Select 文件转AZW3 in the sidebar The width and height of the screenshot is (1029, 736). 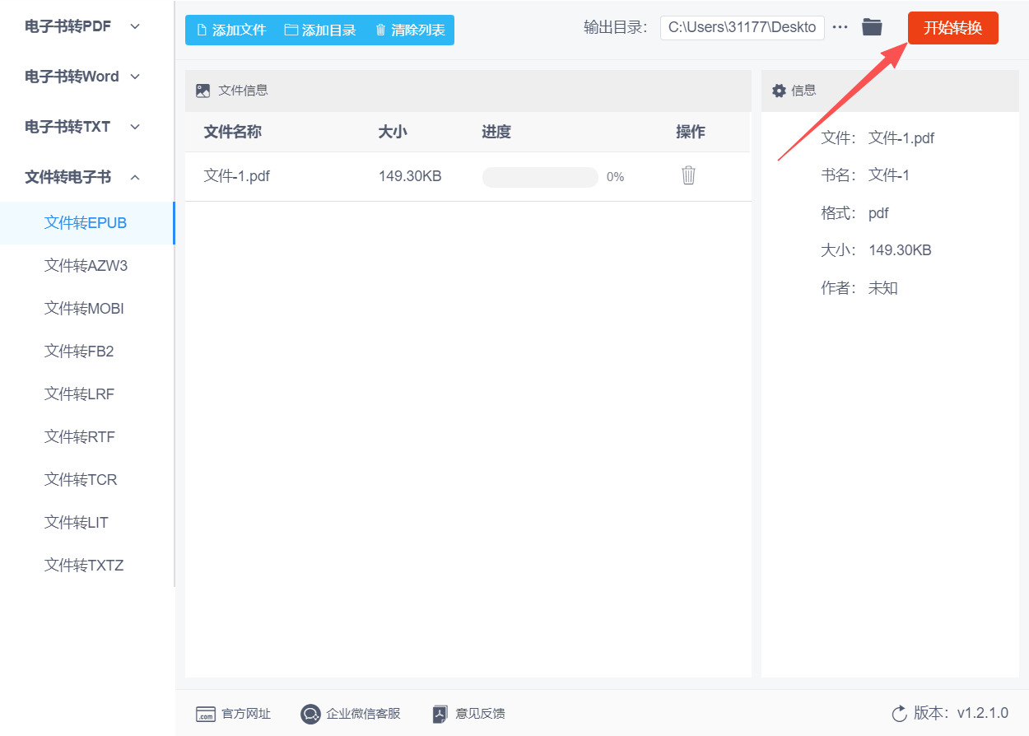[86, 266]
